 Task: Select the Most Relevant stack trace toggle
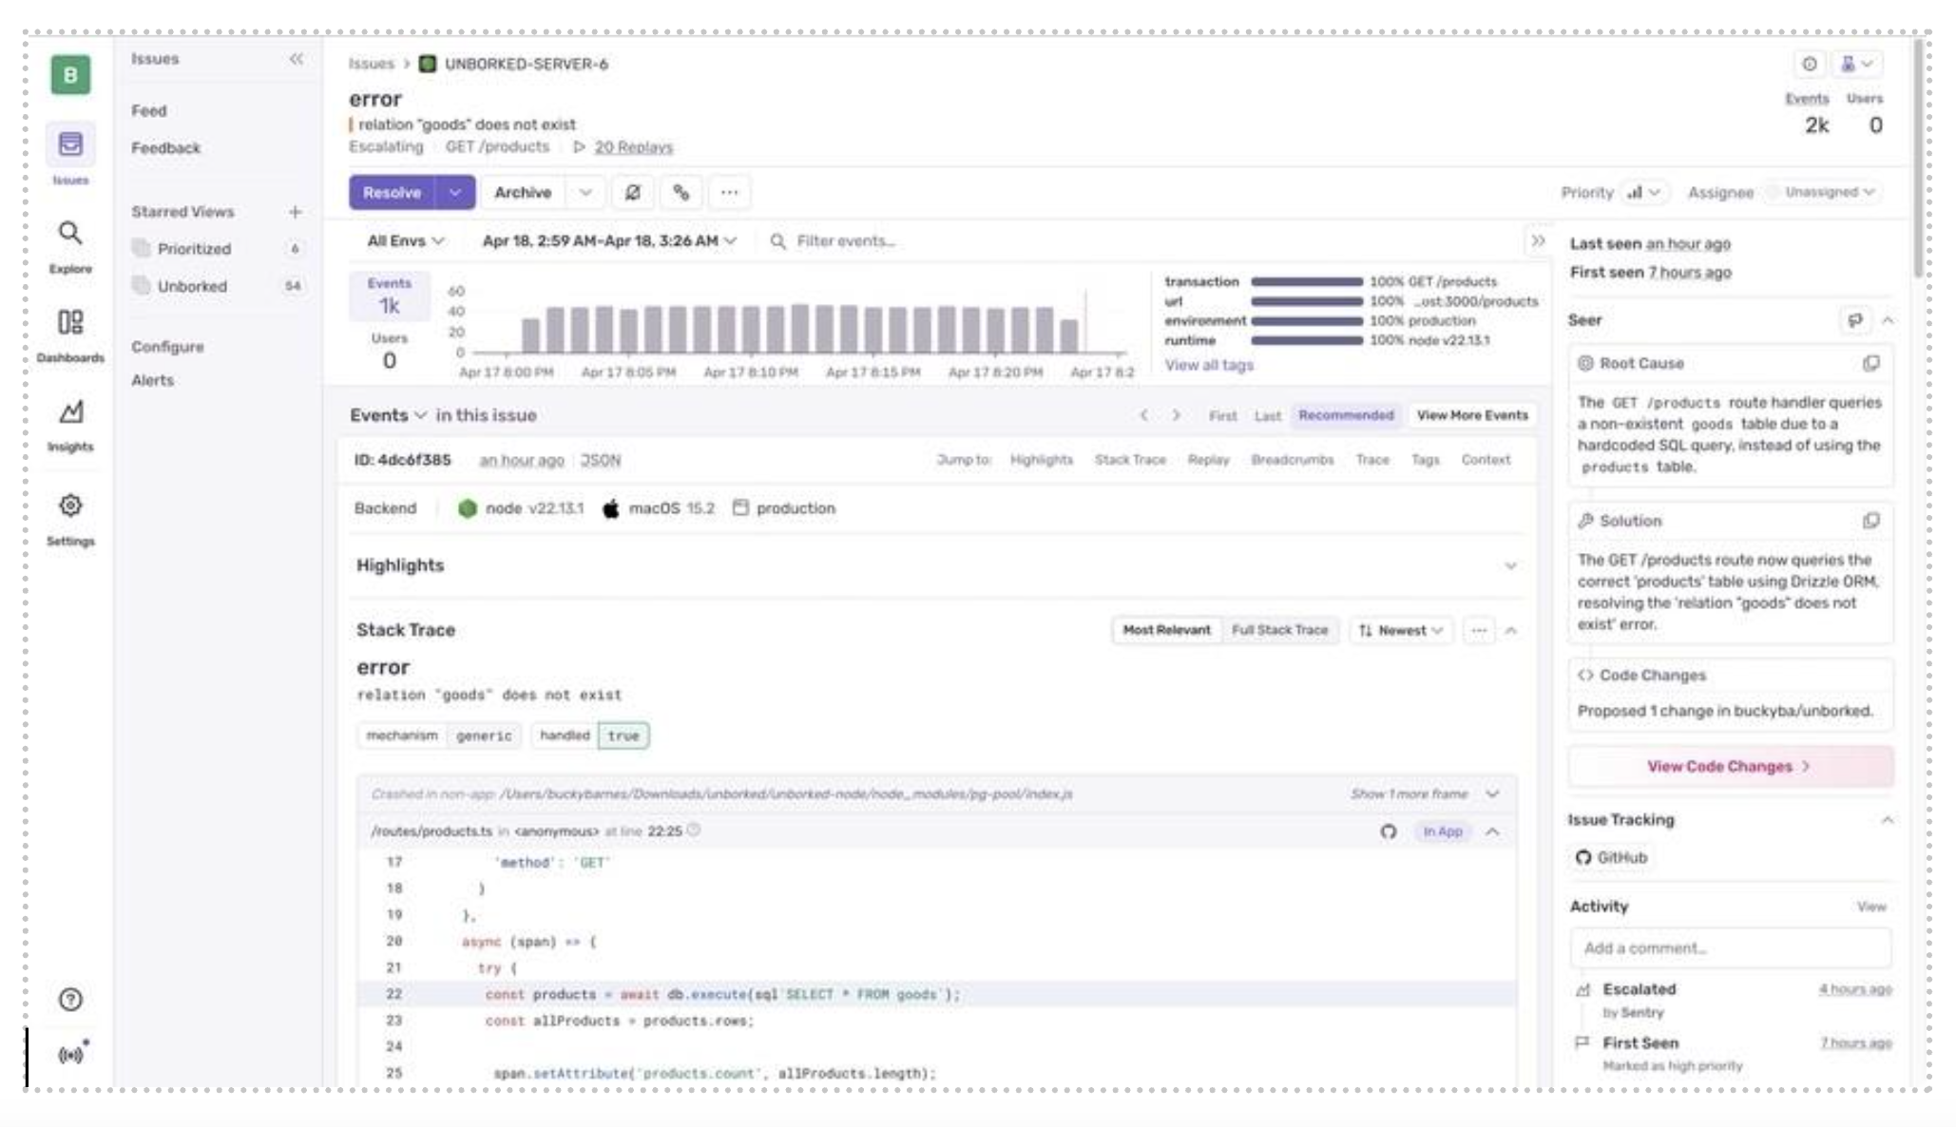coord(1166,630)
